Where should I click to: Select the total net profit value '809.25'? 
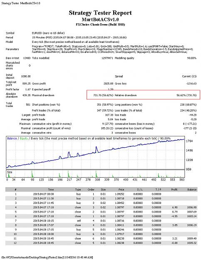(27, 83)
